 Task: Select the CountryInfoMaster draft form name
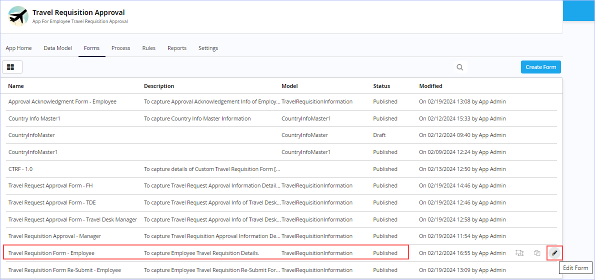click(x=31, y=135)
